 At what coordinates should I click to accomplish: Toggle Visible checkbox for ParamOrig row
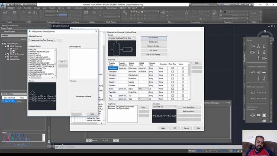183,92
